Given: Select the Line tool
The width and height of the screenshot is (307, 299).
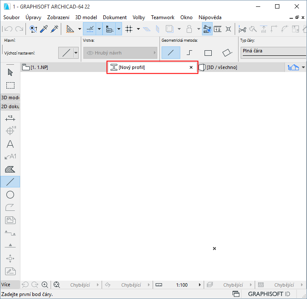Looking at the screenshot, I should tap(10, 182).
